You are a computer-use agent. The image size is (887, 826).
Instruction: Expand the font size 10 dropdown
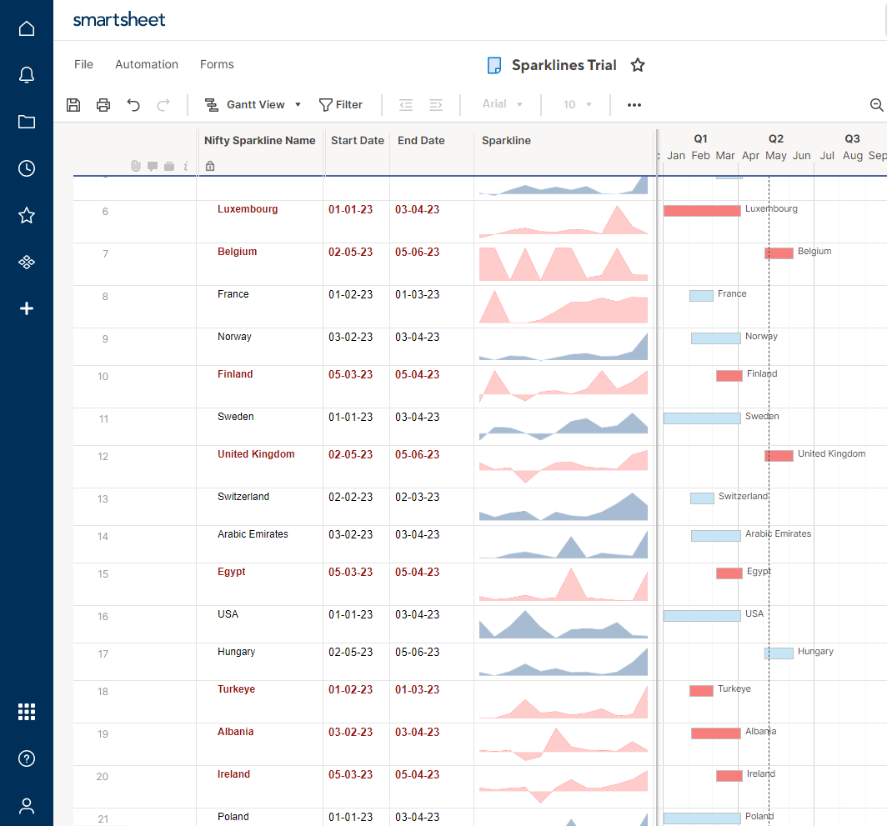pyautogui.click(x=577, y=105)
